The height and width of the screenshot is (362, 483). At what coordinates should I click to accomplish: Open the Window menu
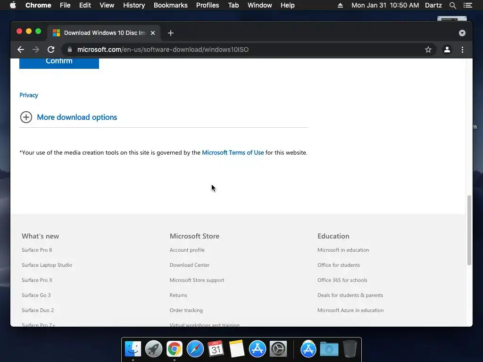click(x=260, y=5)
